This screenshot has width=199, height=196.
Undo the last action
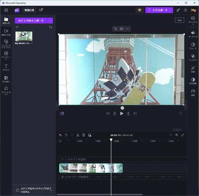(x=66, y=135)
